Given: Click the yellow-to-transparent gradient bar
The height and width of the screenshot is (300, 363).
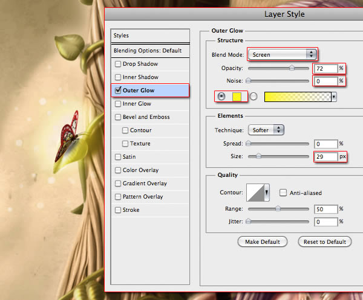Looking at the screenshot, I should (298, 97).
